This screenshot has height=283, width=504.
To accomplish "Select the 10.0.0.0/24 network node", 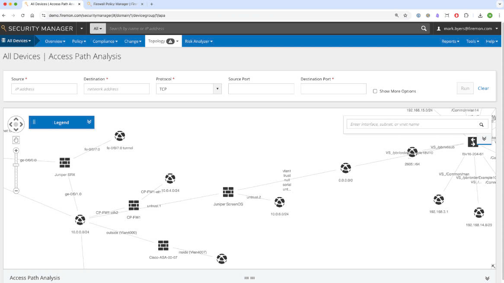I will (80, 220).
